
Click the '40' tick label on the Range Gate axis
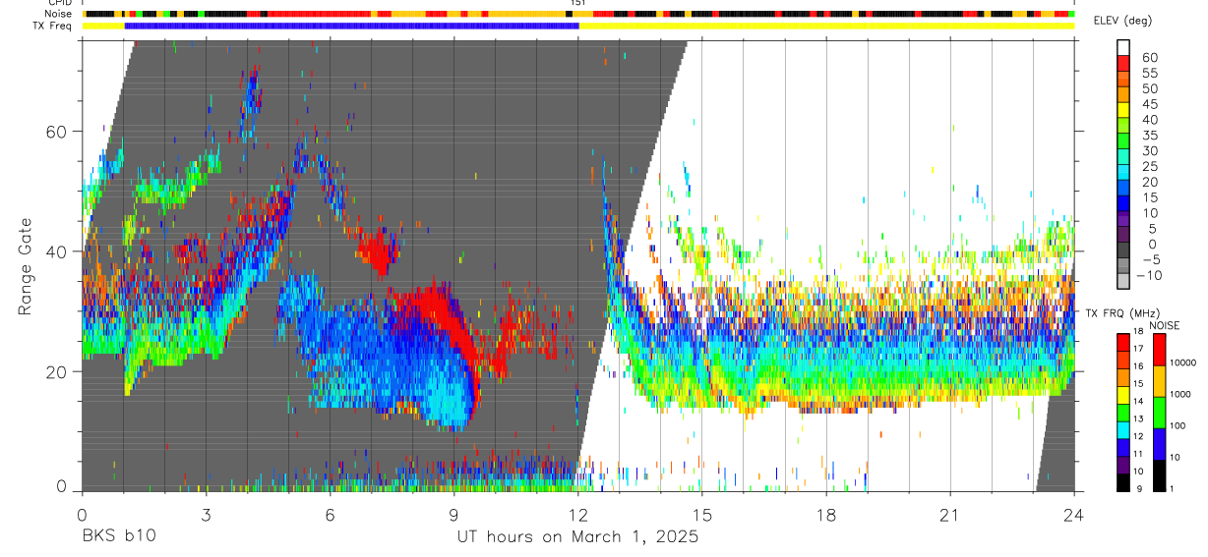coord(56,251)
